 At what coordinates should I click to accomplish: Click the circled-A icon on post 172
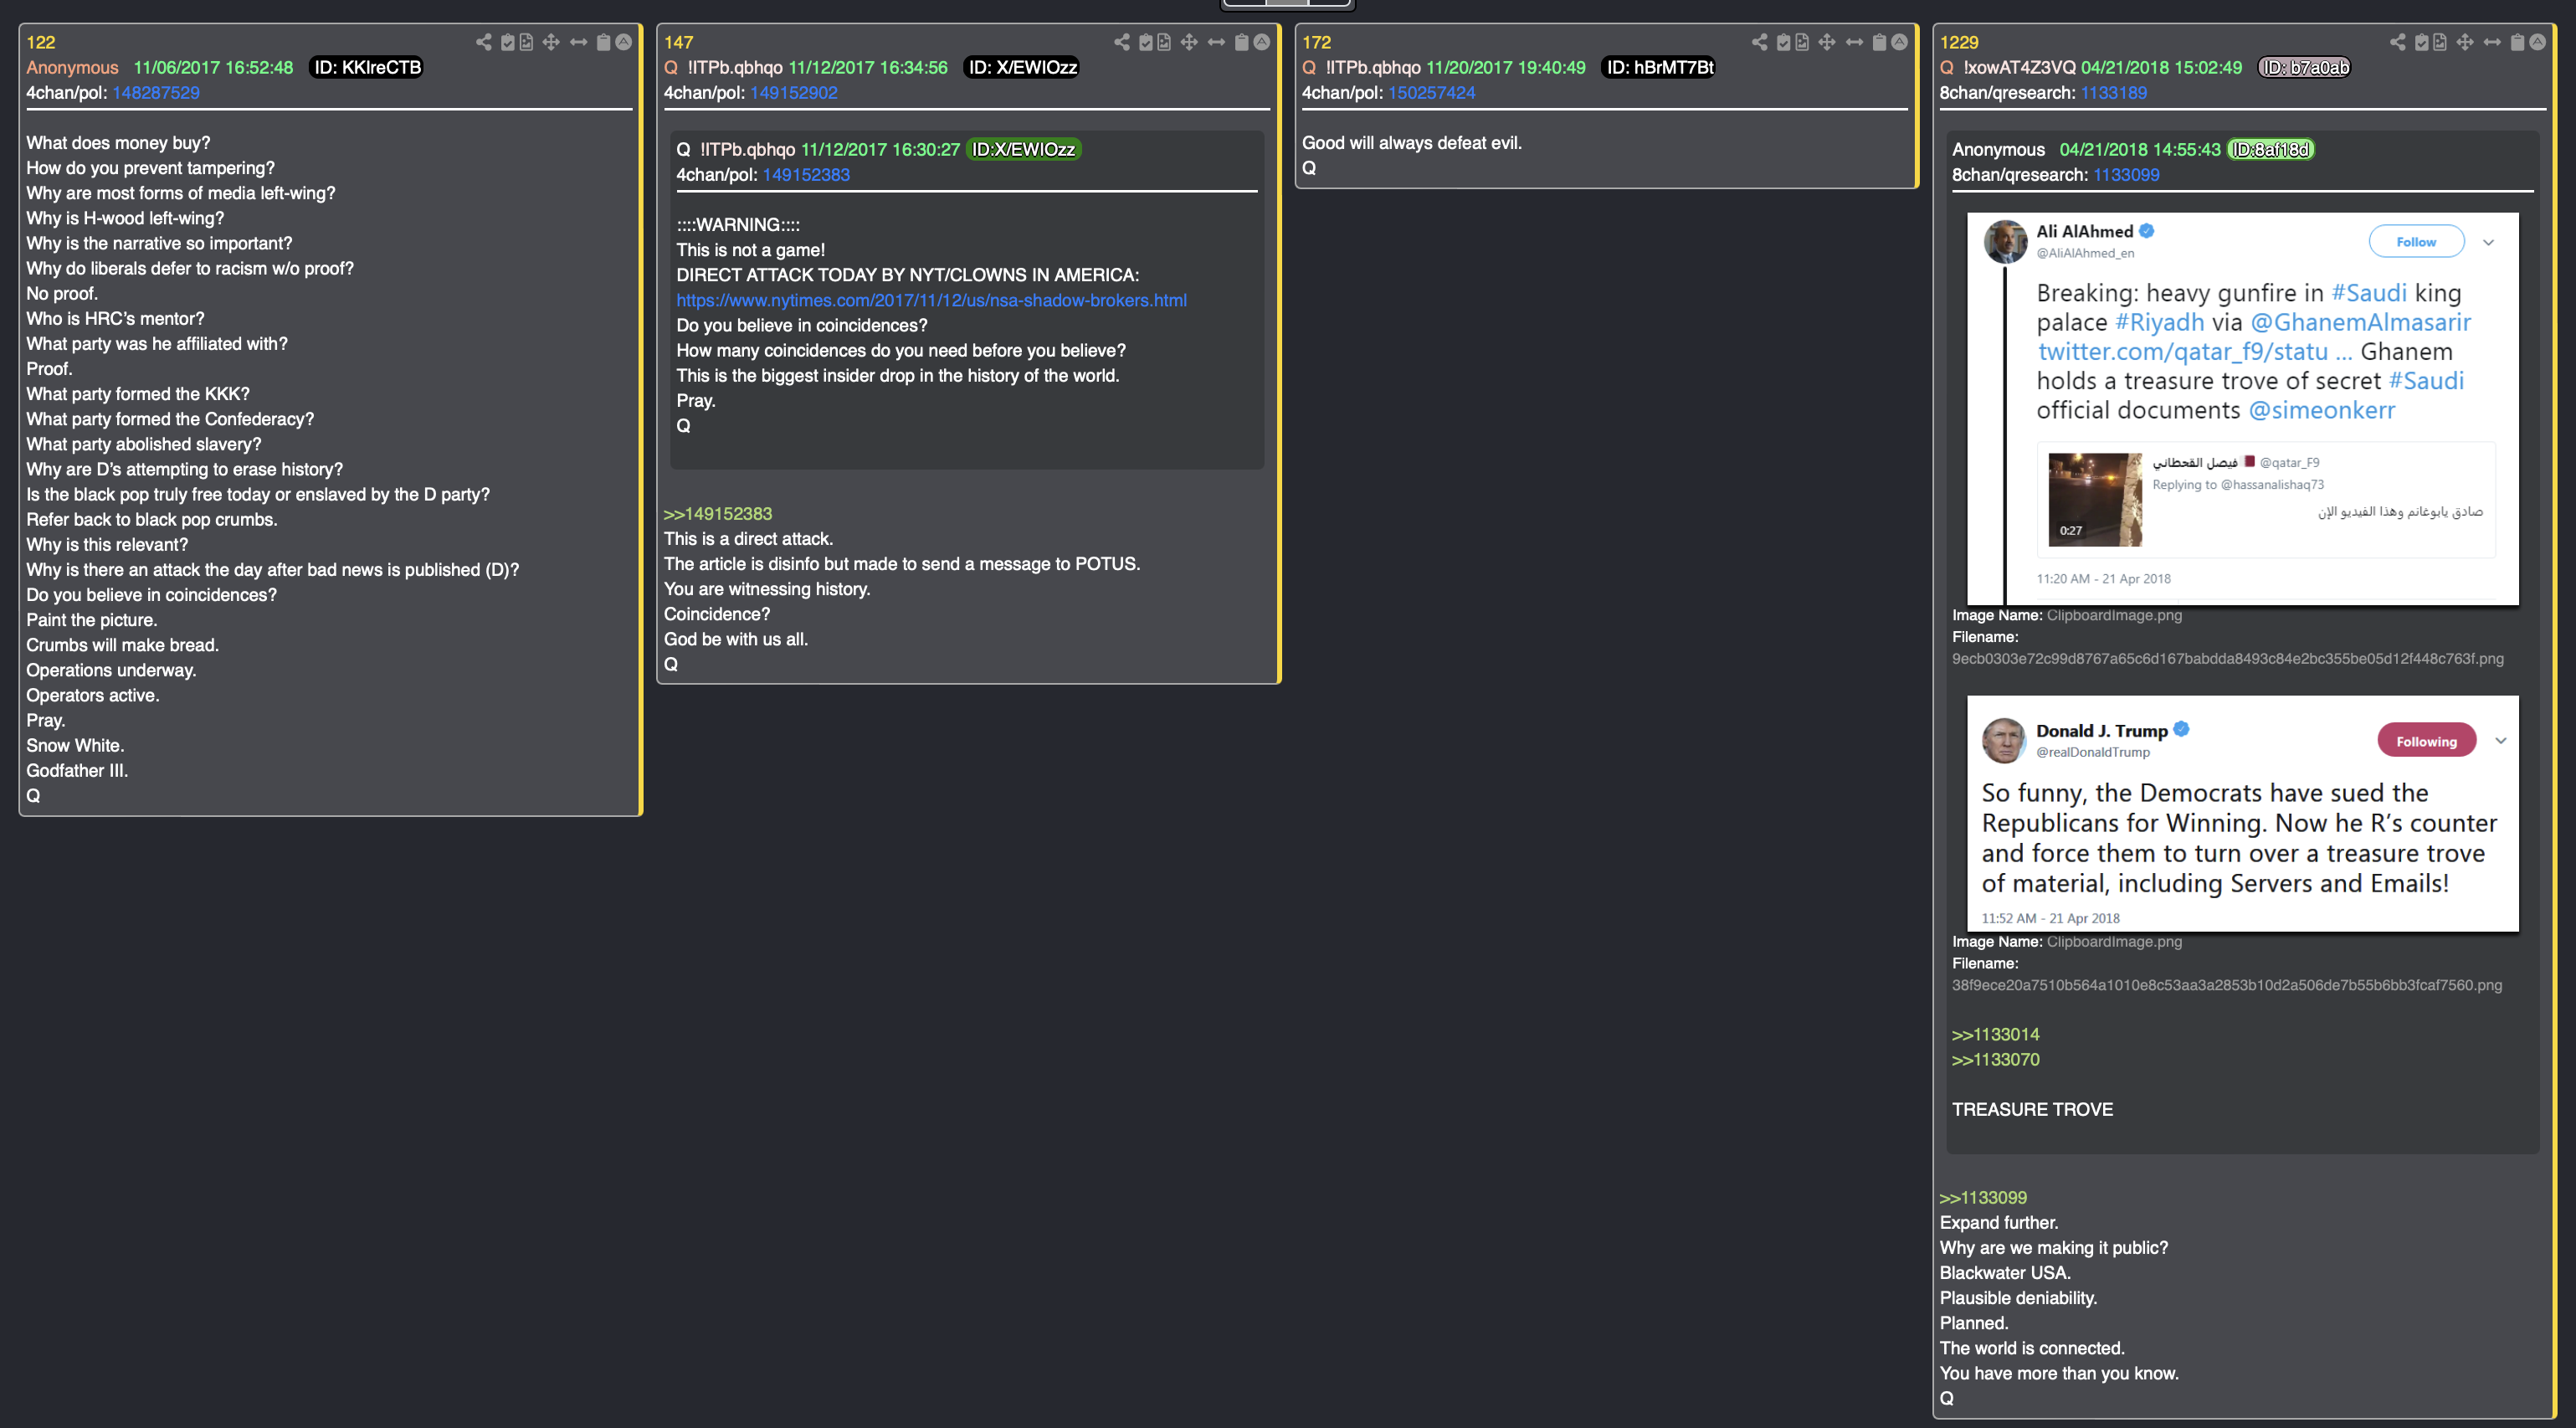(1899, 42)
